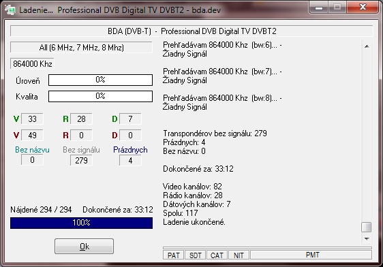The height and width of the screenshot is (267, 383).
Task: Select the PAT indicator
Action: pos(173,255)
